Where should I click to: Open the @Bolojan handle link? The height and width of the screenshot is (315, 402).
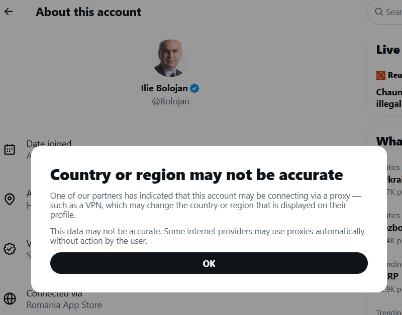click(x=170, y=101)
